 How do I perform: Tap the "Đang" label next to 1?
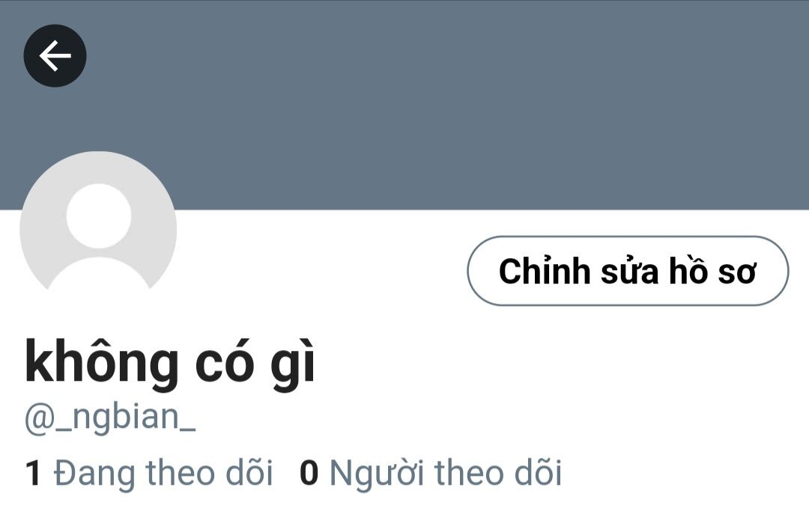tap(94, 474)
